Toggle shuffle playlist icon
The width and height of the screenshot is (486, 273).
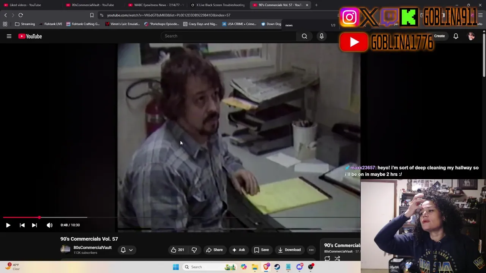(x=337, y=259)
